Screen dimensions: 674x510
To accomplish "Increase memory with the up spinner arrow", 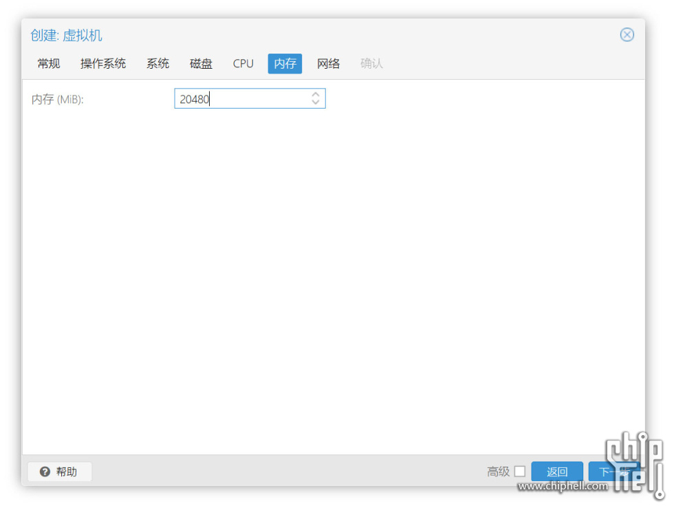I will point(316,94).
